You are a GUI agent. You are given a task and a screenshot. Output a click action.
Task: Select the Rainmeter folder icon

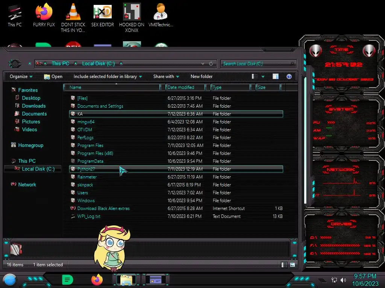[x=73, y=177]
